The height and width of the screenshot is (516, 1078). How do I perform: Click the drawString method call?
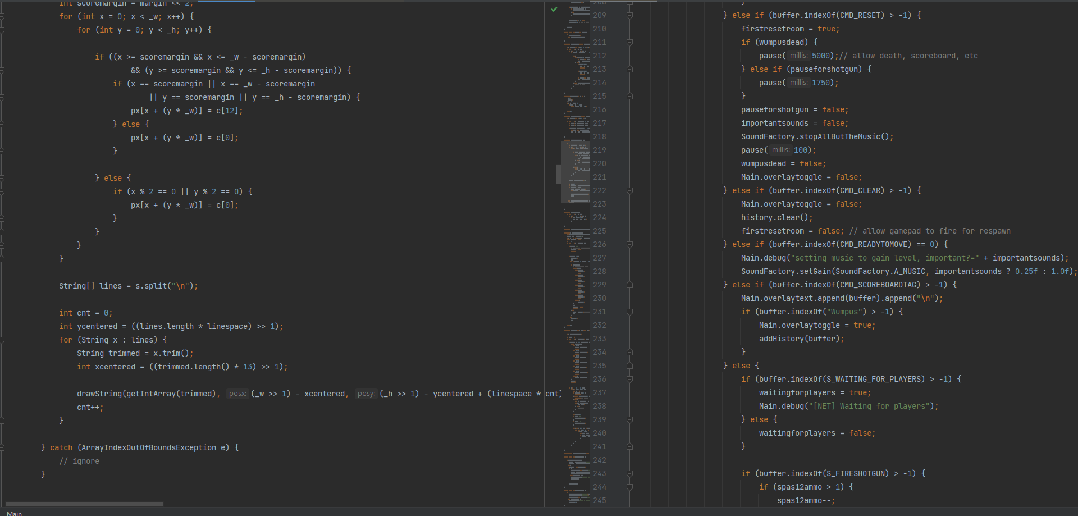pyautogui.click(x=99, y=394)
